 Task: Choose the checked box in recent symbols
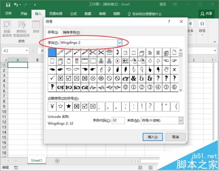coord(85,107)
